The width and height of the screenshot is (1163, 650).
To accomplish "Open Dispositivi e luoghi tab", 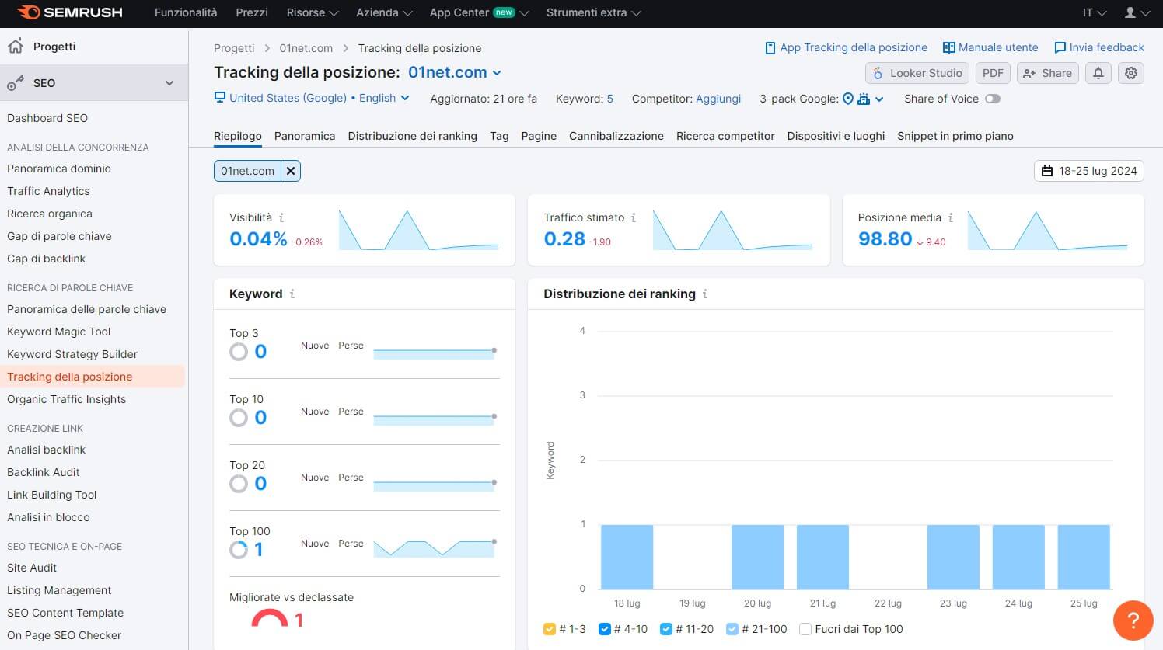I will point(836,136).
